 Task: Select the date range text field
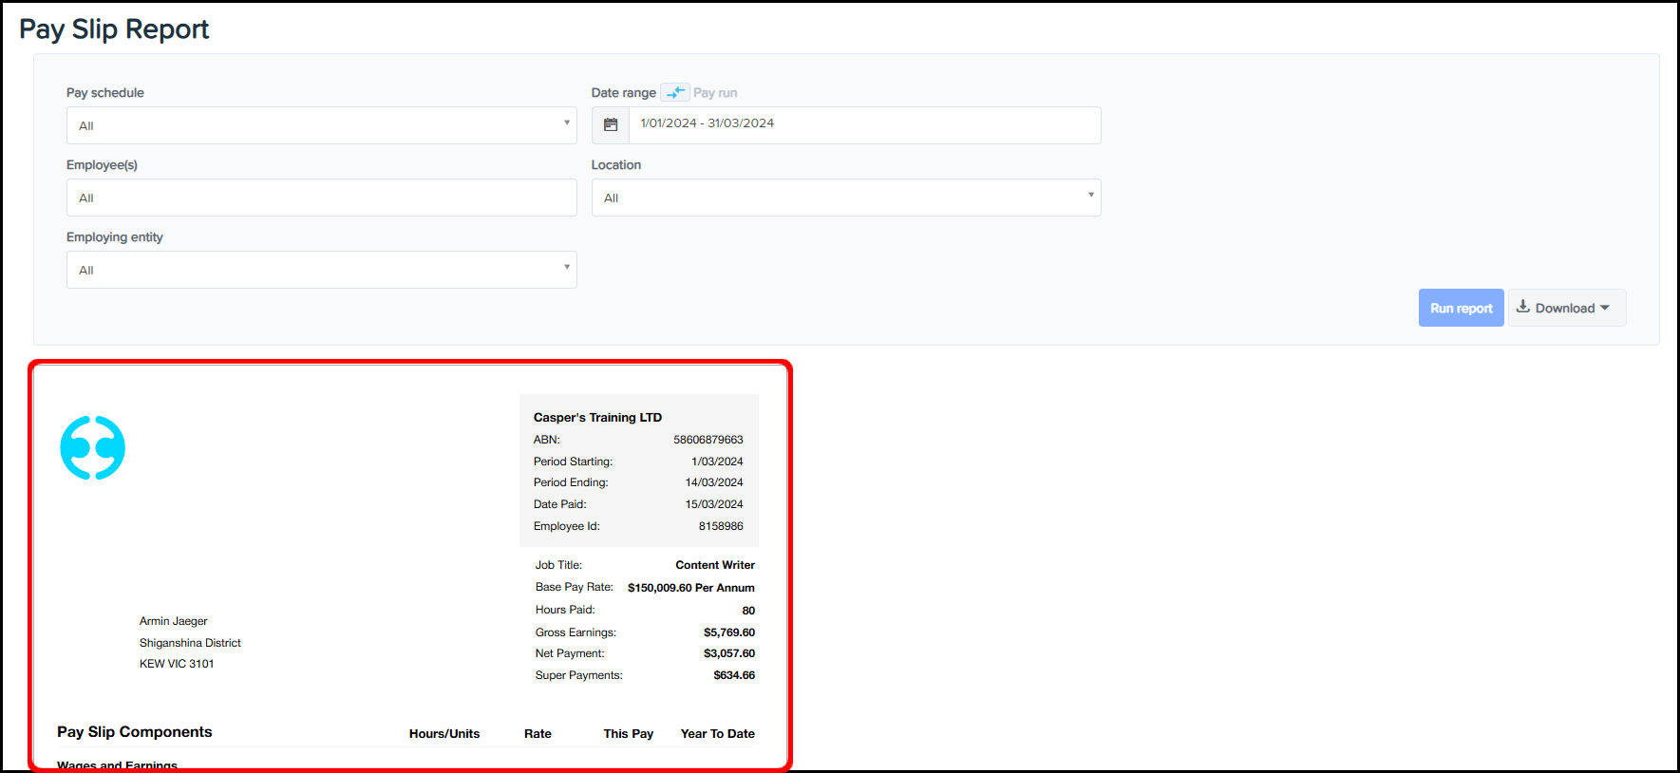coord(864,124)
